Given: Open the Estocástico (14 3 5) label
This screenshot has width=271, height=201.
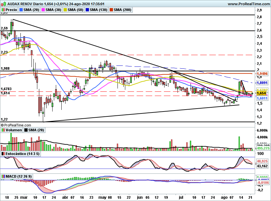Looking at the screenshot, I should [20, 154].
